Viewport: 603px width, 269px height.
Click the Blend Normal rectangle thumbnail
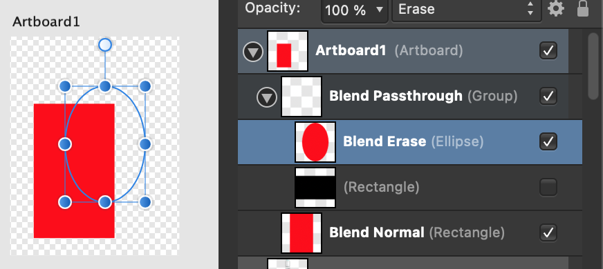pyautogui.click(x=301, y=233)
